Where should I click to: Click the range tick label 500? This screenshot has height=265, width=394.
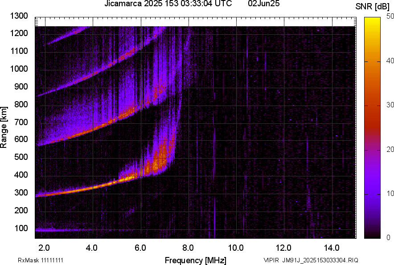click(x=21, y=157)
